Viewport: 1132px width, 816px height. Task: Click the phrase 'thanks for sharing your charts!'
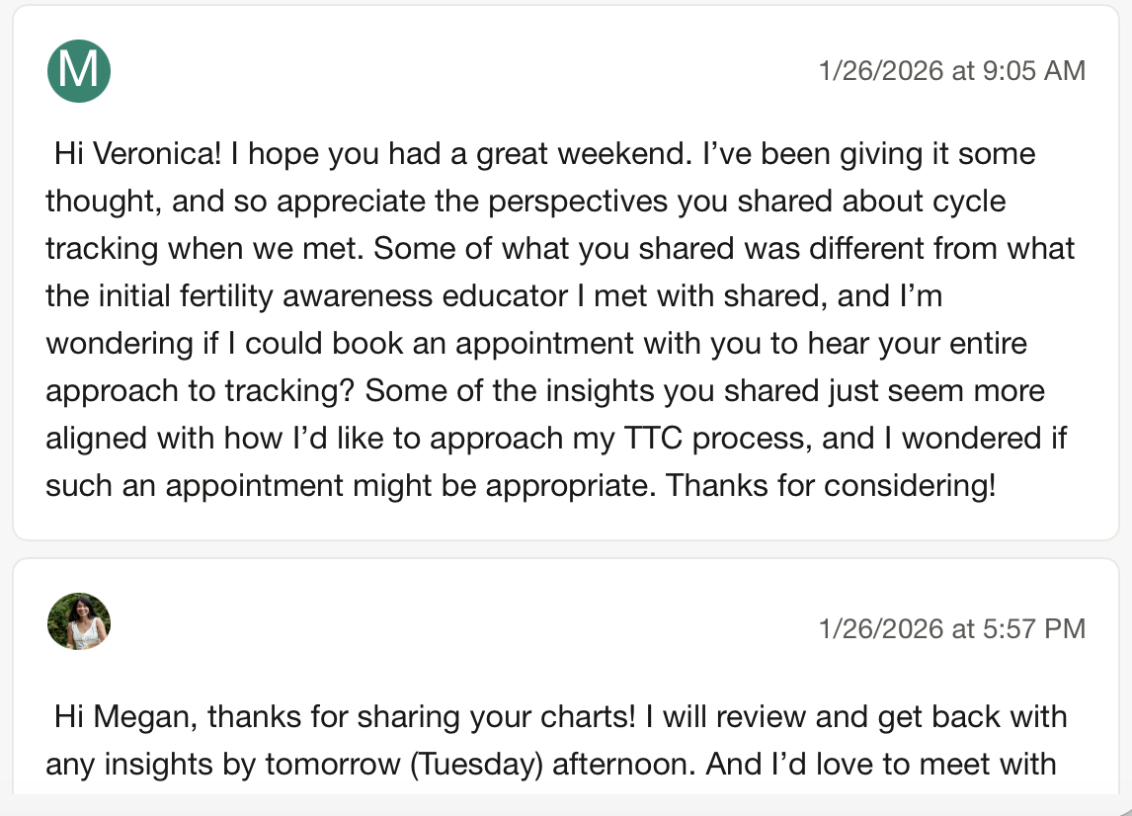tap(422, 717)
